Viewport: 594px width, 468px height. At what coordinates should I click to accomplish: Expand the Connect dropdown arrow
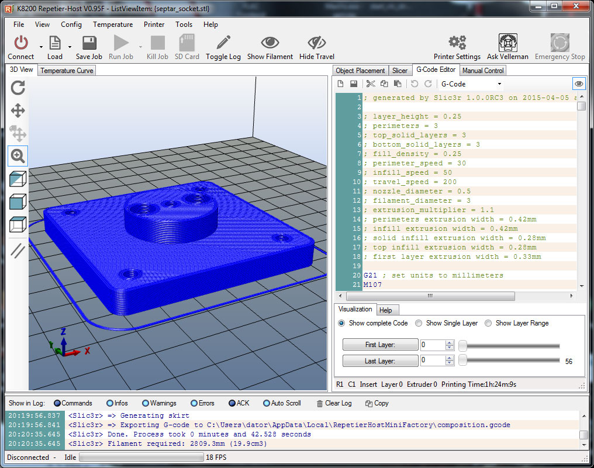pyautogui.click(x=41, y=47)
